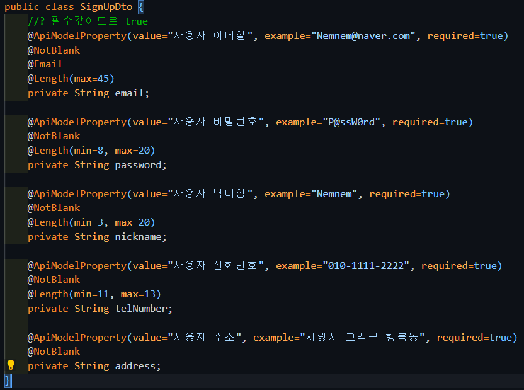The width and height of the screenshot is (524, 390).
Task: Click the @Length(min=3, max=20) annotation
Action: tap(91, 222)
